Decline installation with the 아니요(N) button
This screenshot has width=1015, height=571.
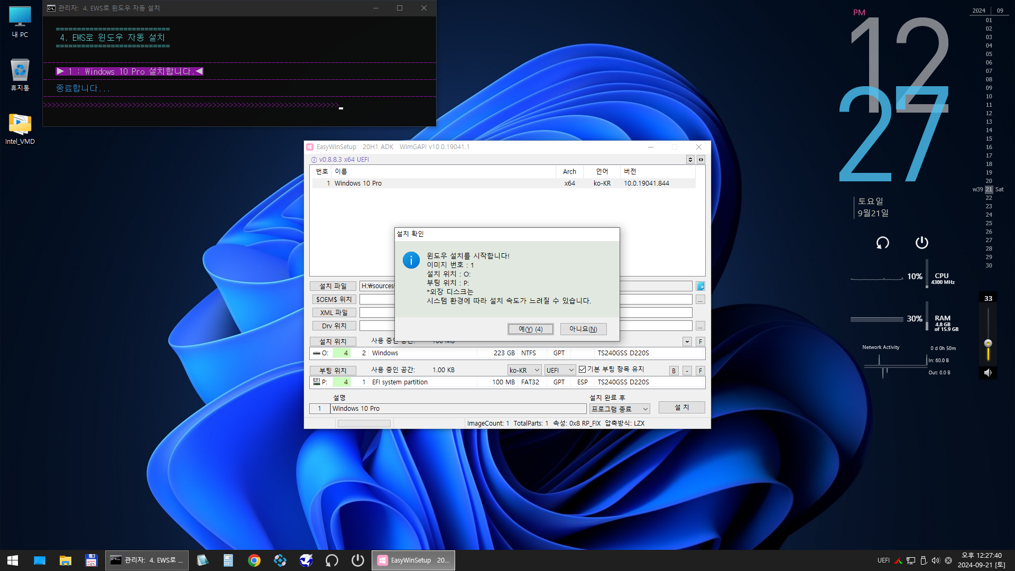[583, 329]
